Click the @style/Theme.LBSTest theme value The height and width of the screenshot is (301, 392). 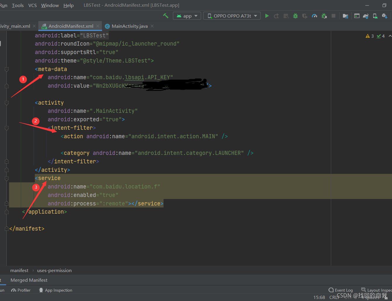(115, 61)
